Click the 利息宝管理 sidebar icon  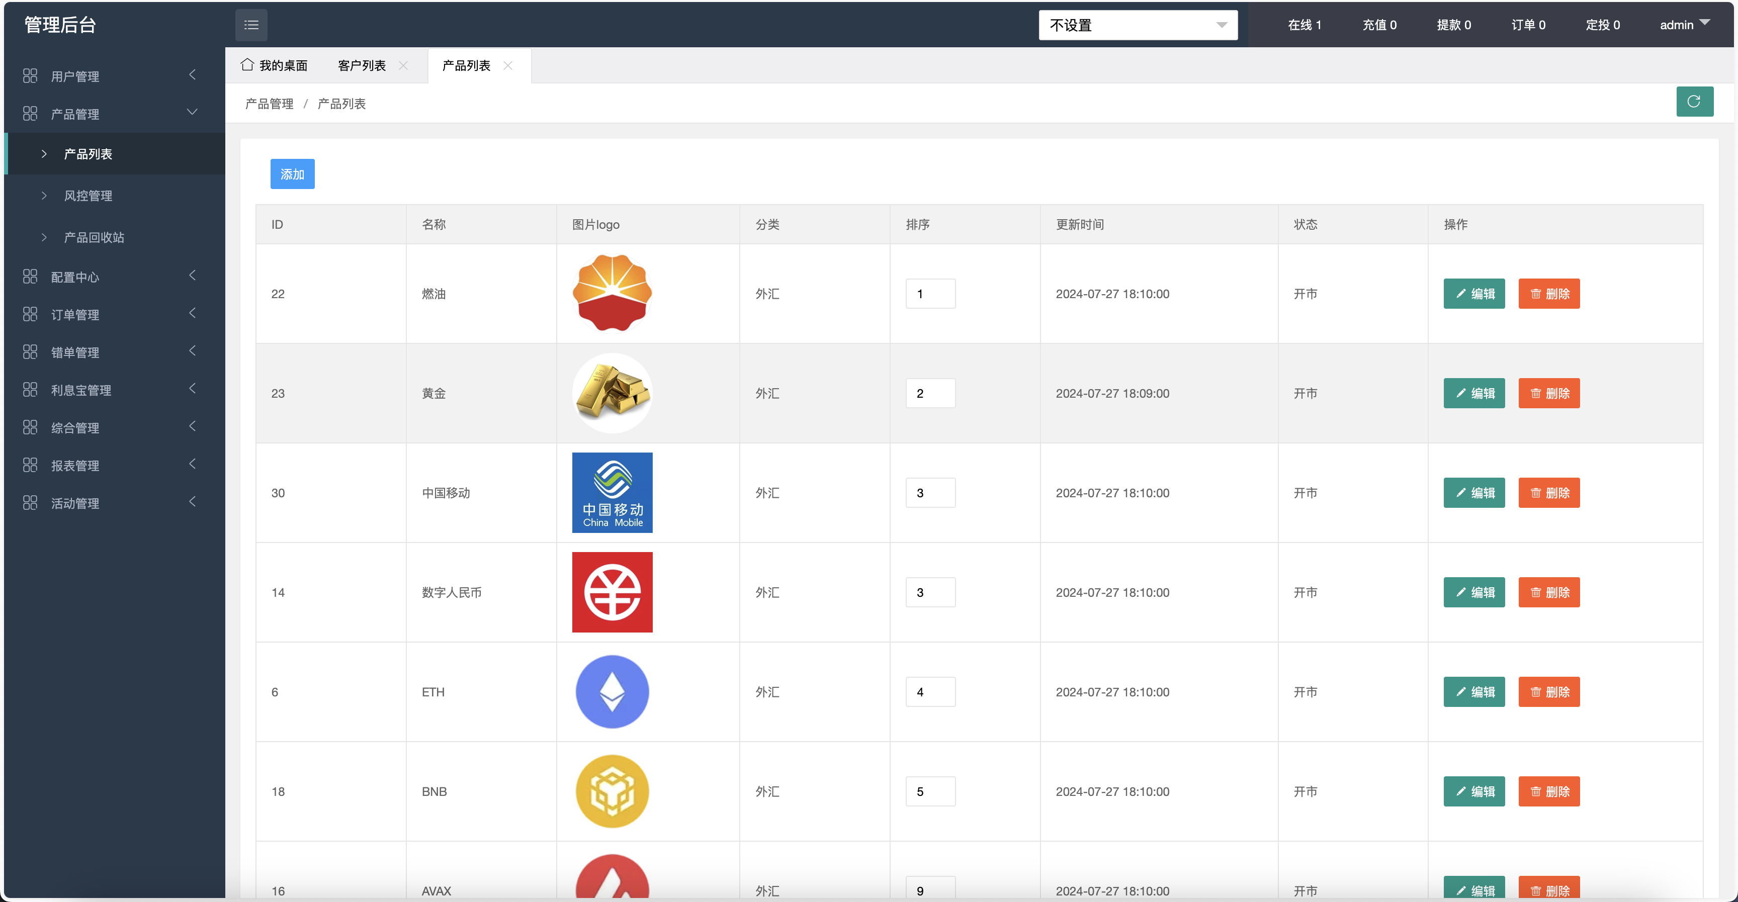click(30, 389)
